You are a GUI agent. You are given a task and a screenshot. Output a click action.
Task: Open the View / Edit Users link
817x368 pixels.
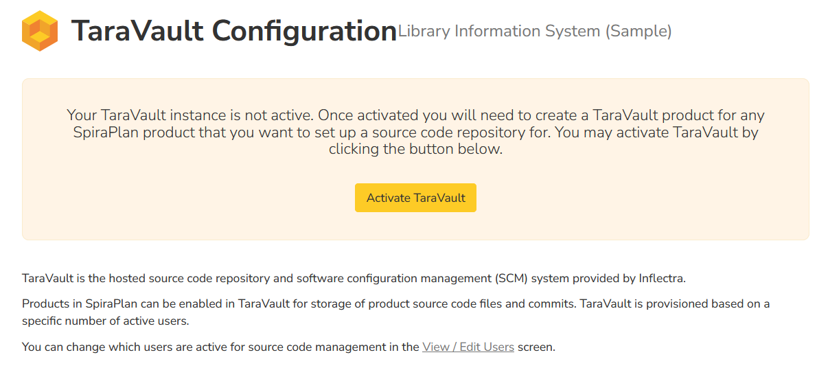click(x=468, y=347)
